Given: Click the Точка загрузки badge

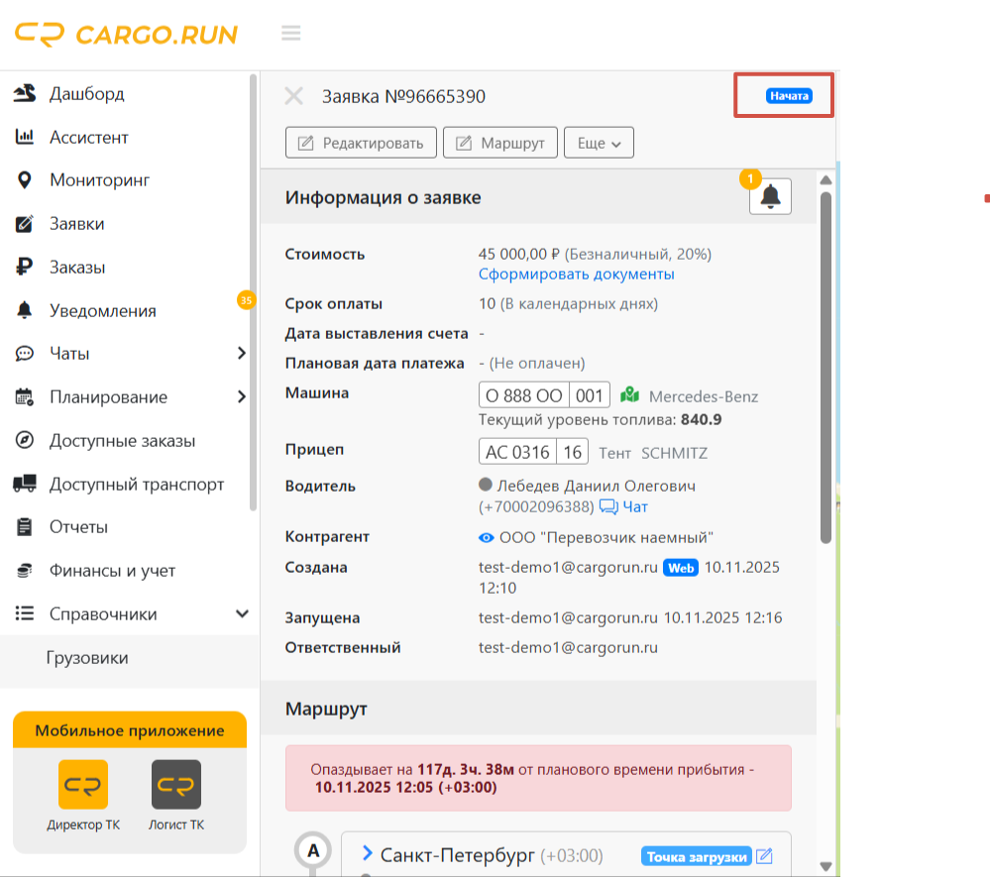Looking at the screenshot, I should click(x=697, y=857).
